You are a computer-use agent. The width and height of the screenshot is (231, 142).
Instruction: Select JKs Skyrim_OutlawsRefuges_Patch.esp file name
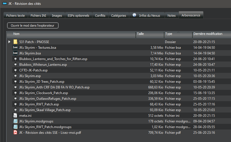tap(48, 99)
